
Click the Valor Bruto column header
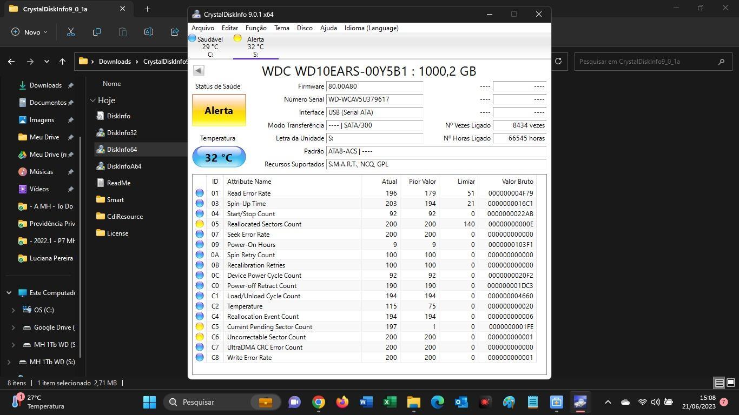(507, 182)
